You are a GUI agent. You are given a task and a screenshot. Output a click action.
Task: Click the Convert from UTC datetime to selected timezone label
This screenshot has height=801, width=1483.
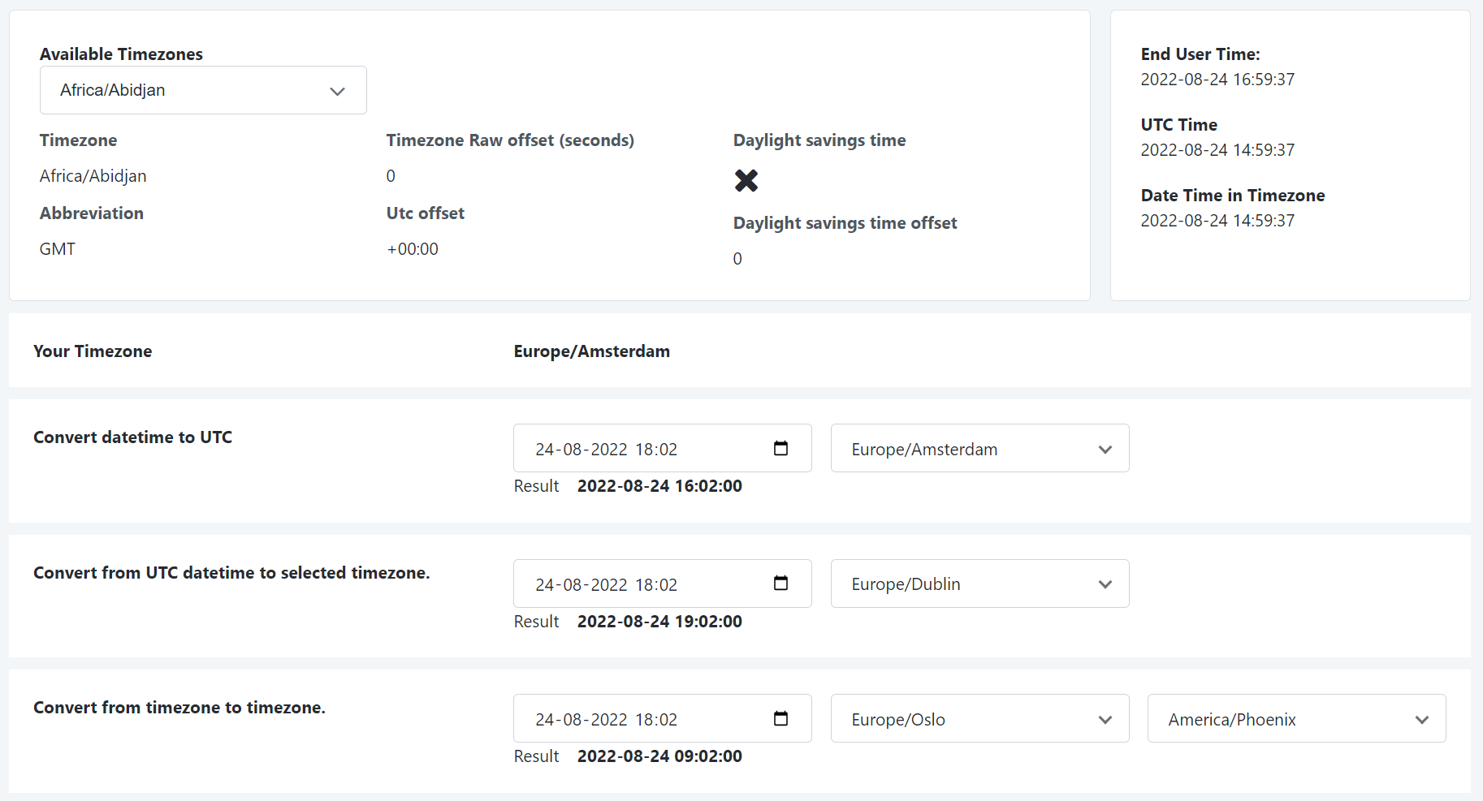click(231, 573)
